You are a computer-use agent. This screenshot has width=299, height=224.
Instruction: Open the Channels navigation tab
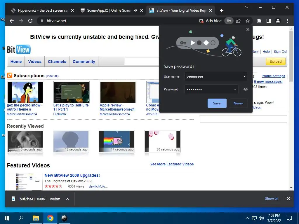(57, 62)
